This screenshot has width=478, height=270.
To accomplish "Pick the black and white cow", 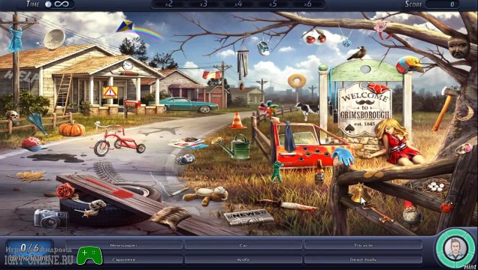I will point(307,110).
